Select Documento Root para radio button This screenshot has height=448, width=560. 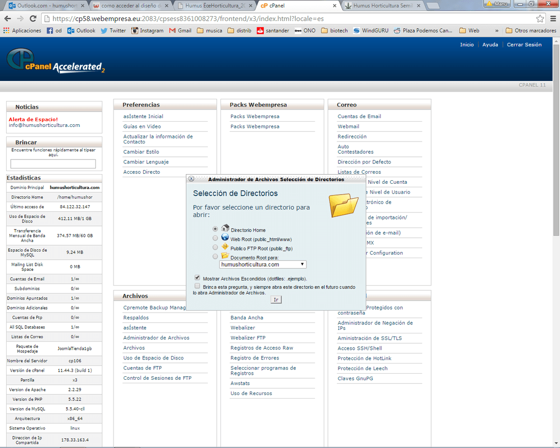tap(215, 257)
